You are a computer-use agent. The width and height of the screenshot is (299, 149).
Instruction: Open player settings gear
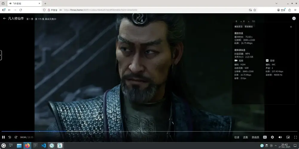tap(272, 137)
